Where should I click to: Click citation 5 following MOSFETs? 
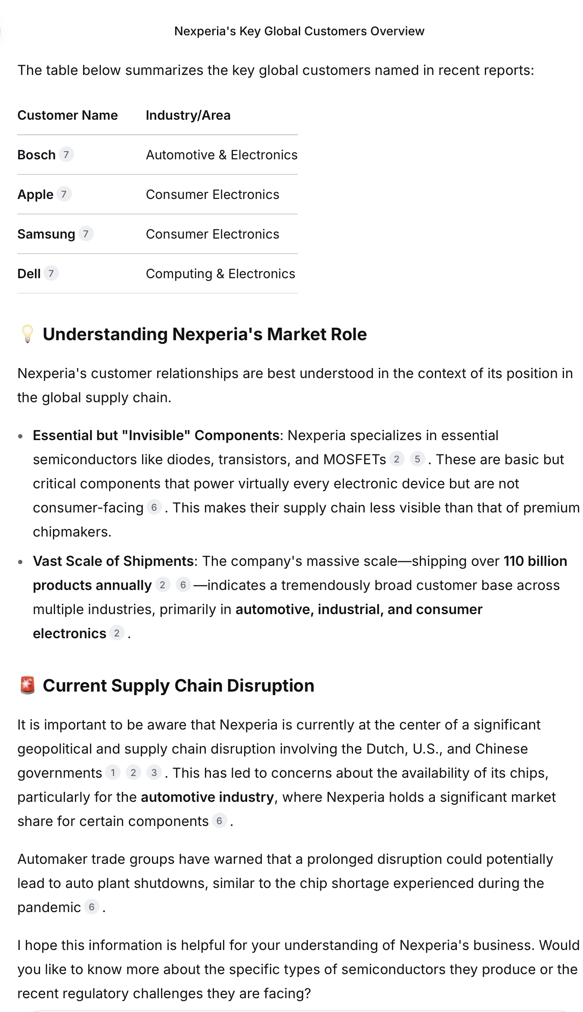pyautogui.click(x=417, y=459)
